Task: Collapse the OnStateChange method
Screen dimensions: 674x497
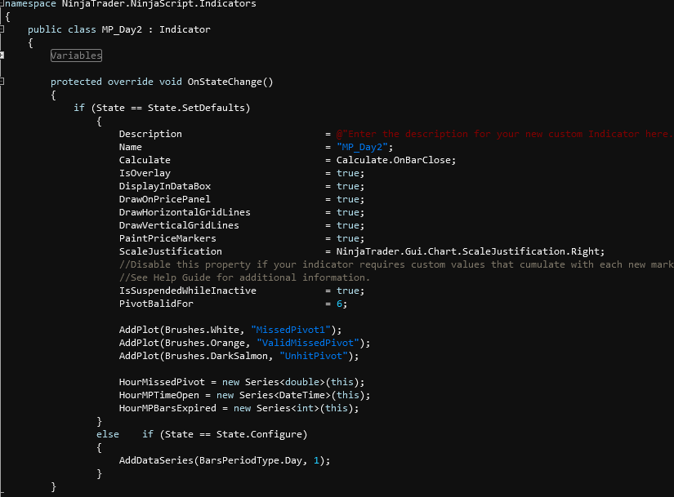Action: (x=3, y=82)
